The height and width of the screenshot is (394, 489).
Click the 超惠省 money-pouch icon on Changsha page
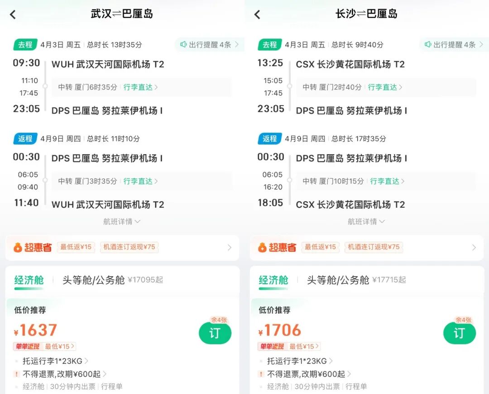[x=263, y=248]
